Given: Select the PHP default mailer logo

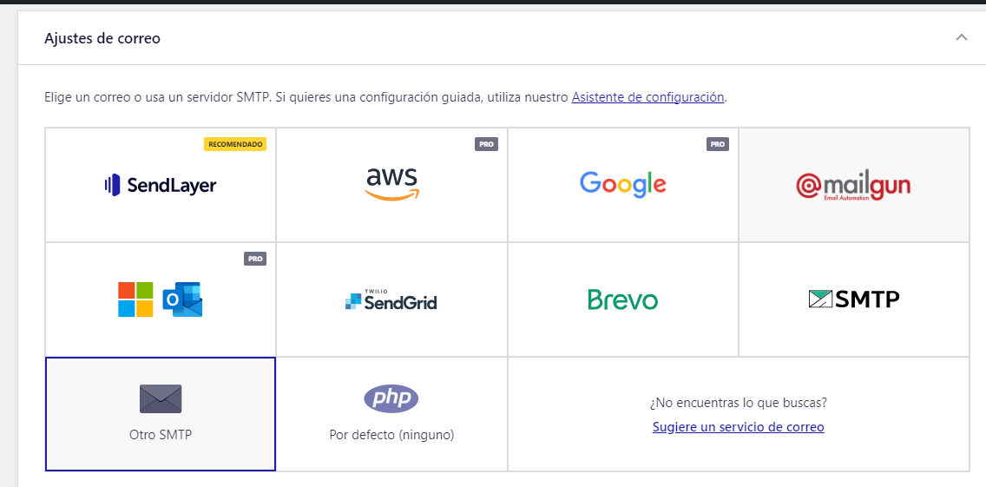Looking at the screenshot, I should pos(391,398).
